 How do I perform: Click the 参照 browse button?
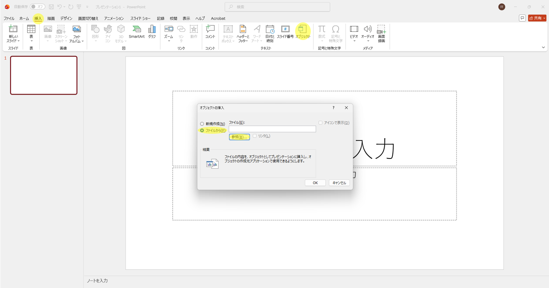tap(239, 137)
